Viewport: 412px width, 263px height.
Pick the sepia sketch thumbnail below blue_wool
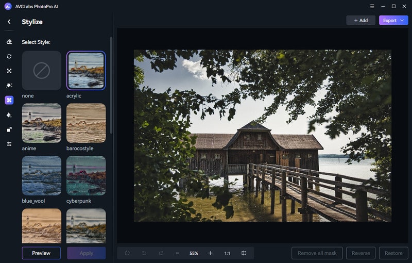click(x=42, y=226)
